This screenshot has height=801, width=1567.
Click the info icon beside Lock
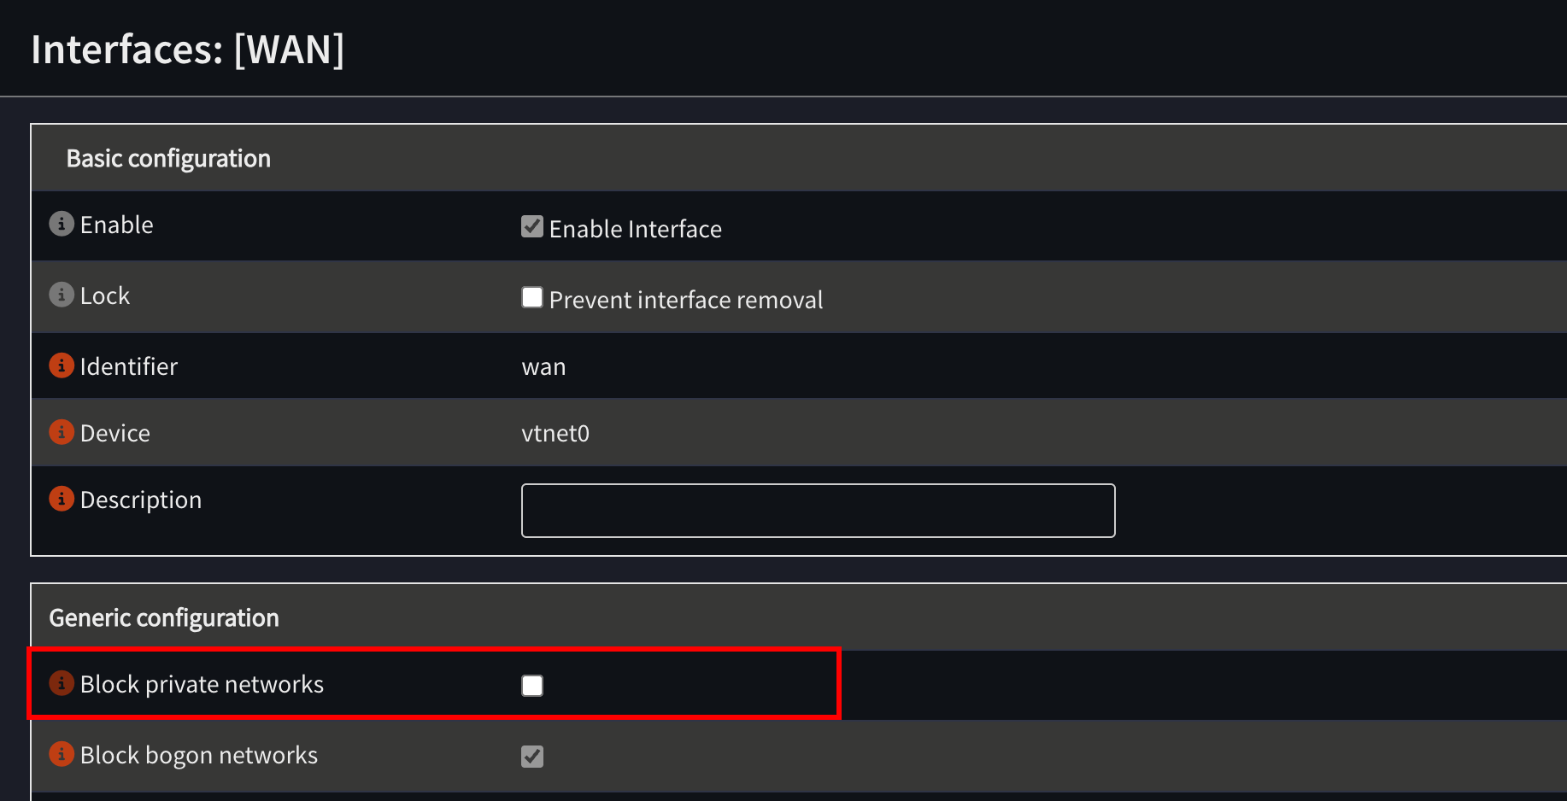61,294
